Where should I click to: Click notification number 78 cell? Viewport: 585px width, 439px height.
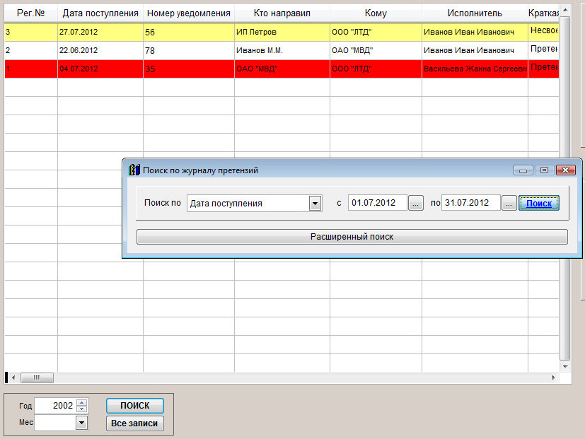coord(189,50)
